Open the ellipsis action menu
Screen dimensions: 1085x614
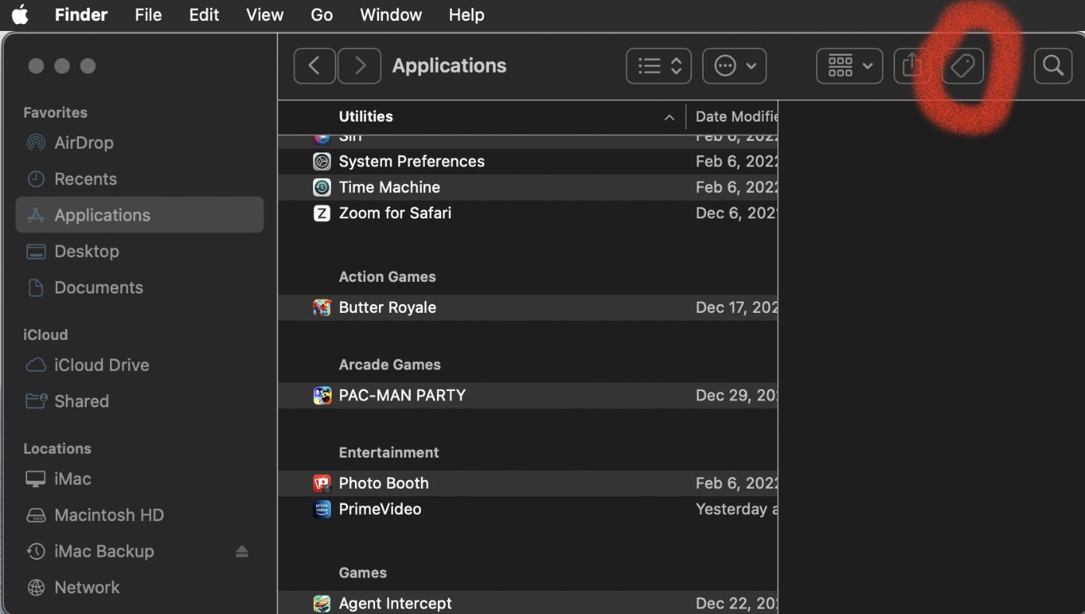click(x=734, y=66)
